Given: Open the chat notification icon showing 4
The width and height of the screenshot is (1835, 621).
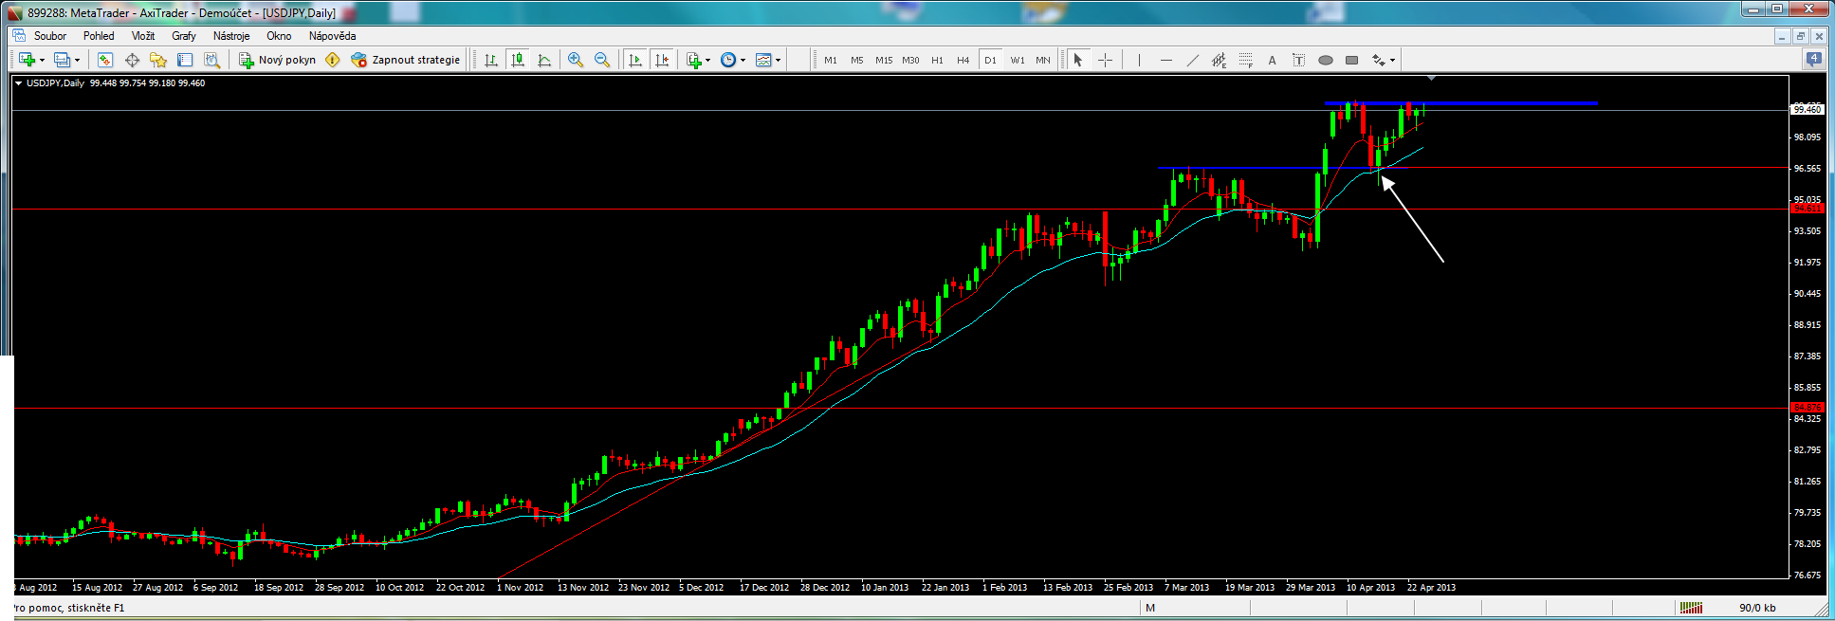Looking at the screenshot, I should click(1813, 59).
